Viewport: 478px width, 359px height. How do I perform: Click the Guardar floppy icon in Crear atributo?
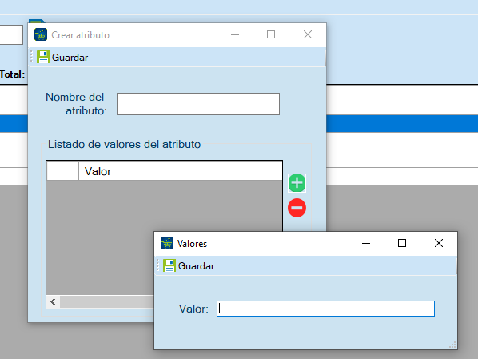(43, 57)
